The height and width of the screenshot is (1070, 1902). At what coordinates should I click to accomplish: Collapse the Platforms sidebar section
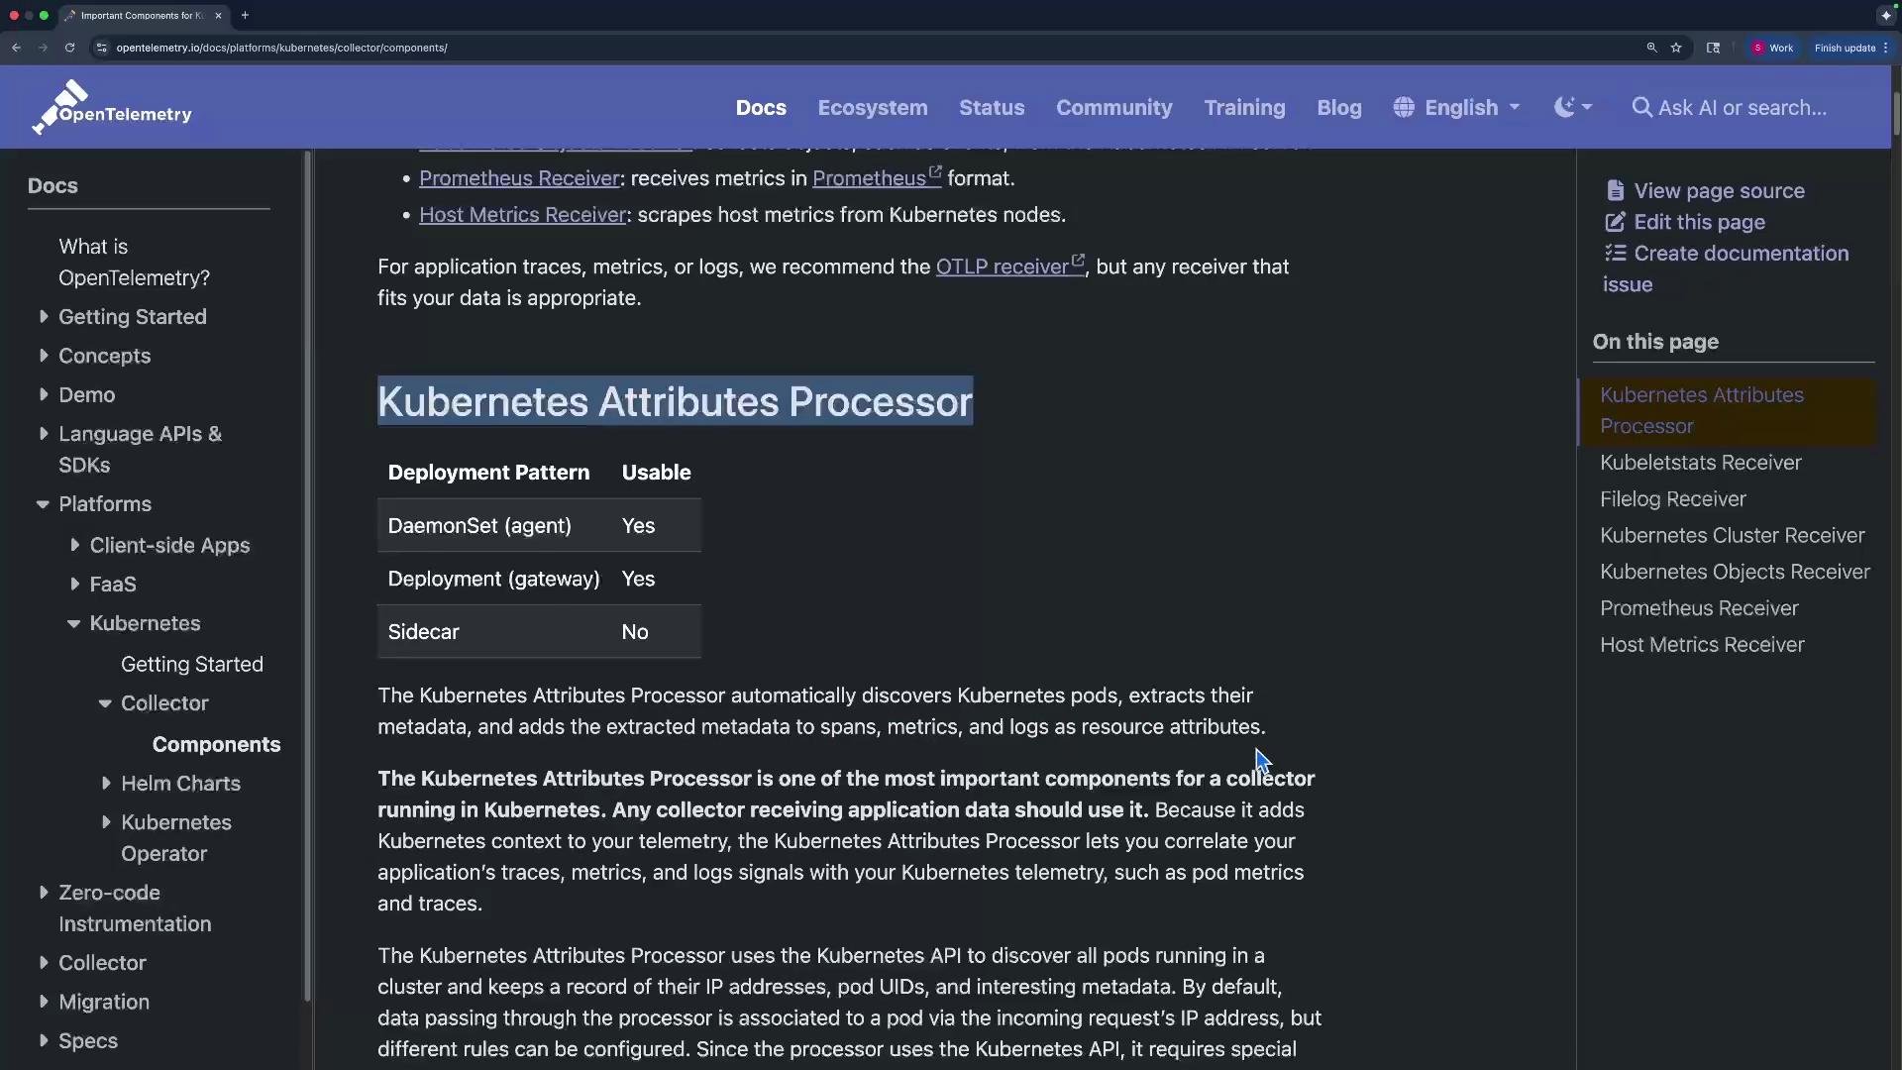point(43,504)
